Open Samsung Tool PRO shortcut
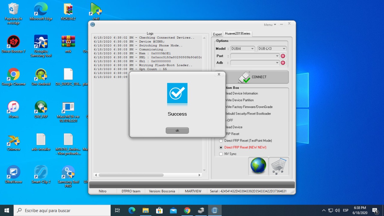The height and width of the screenshot is (216, 384). [x=68, y=177]
